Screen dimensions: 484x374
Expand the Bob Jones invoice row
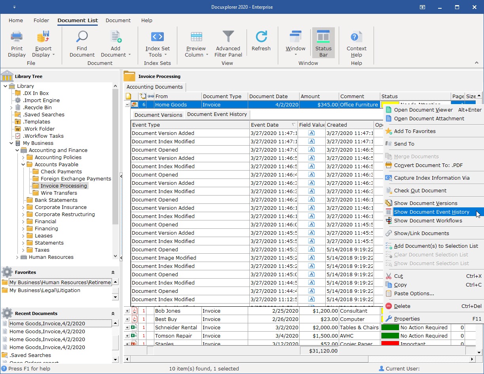click(127, 311)
